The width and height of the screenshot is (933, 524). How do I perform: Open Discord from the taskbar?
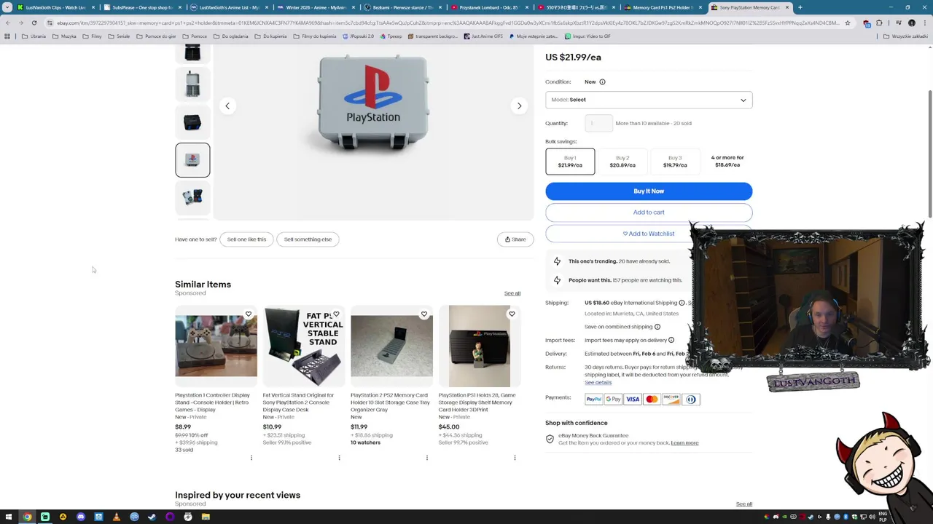point(81,517)
